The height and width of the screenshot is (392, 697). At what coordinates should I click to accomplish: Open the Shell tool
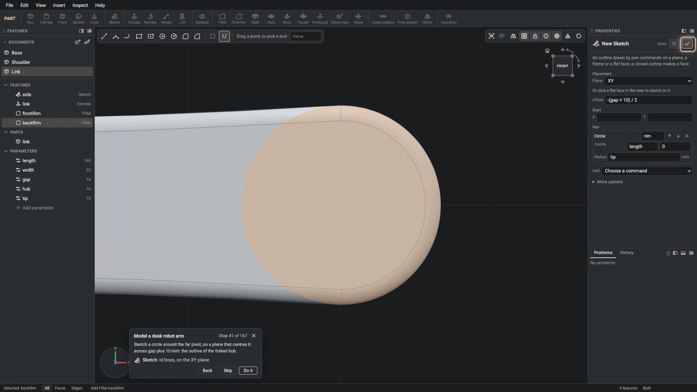(x=255, y=19)
